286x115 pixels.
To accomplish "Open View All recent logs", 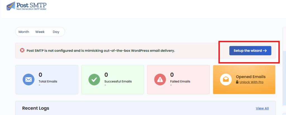I will 262,108.
